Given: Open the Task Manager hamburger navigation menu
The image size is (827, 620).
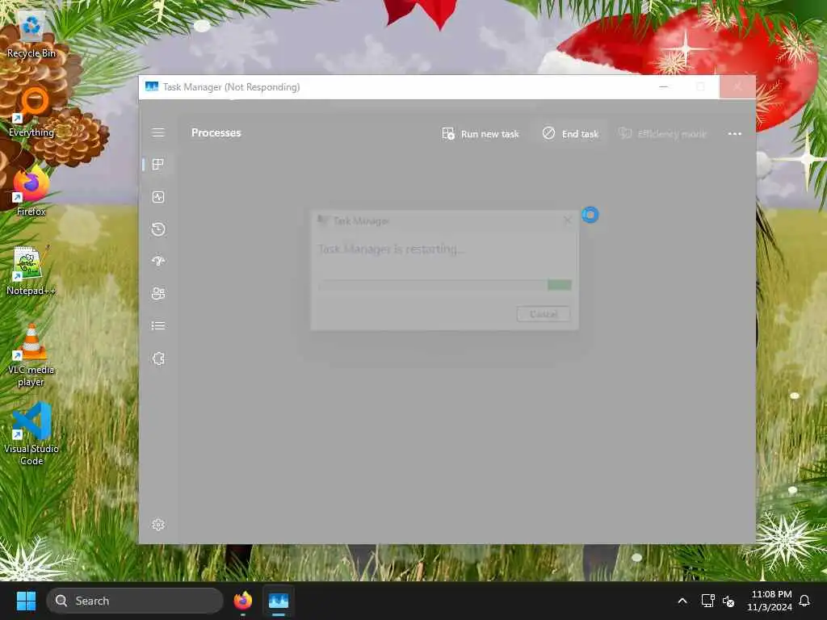Looking at the screenshot, I should (x=158, y=133).
